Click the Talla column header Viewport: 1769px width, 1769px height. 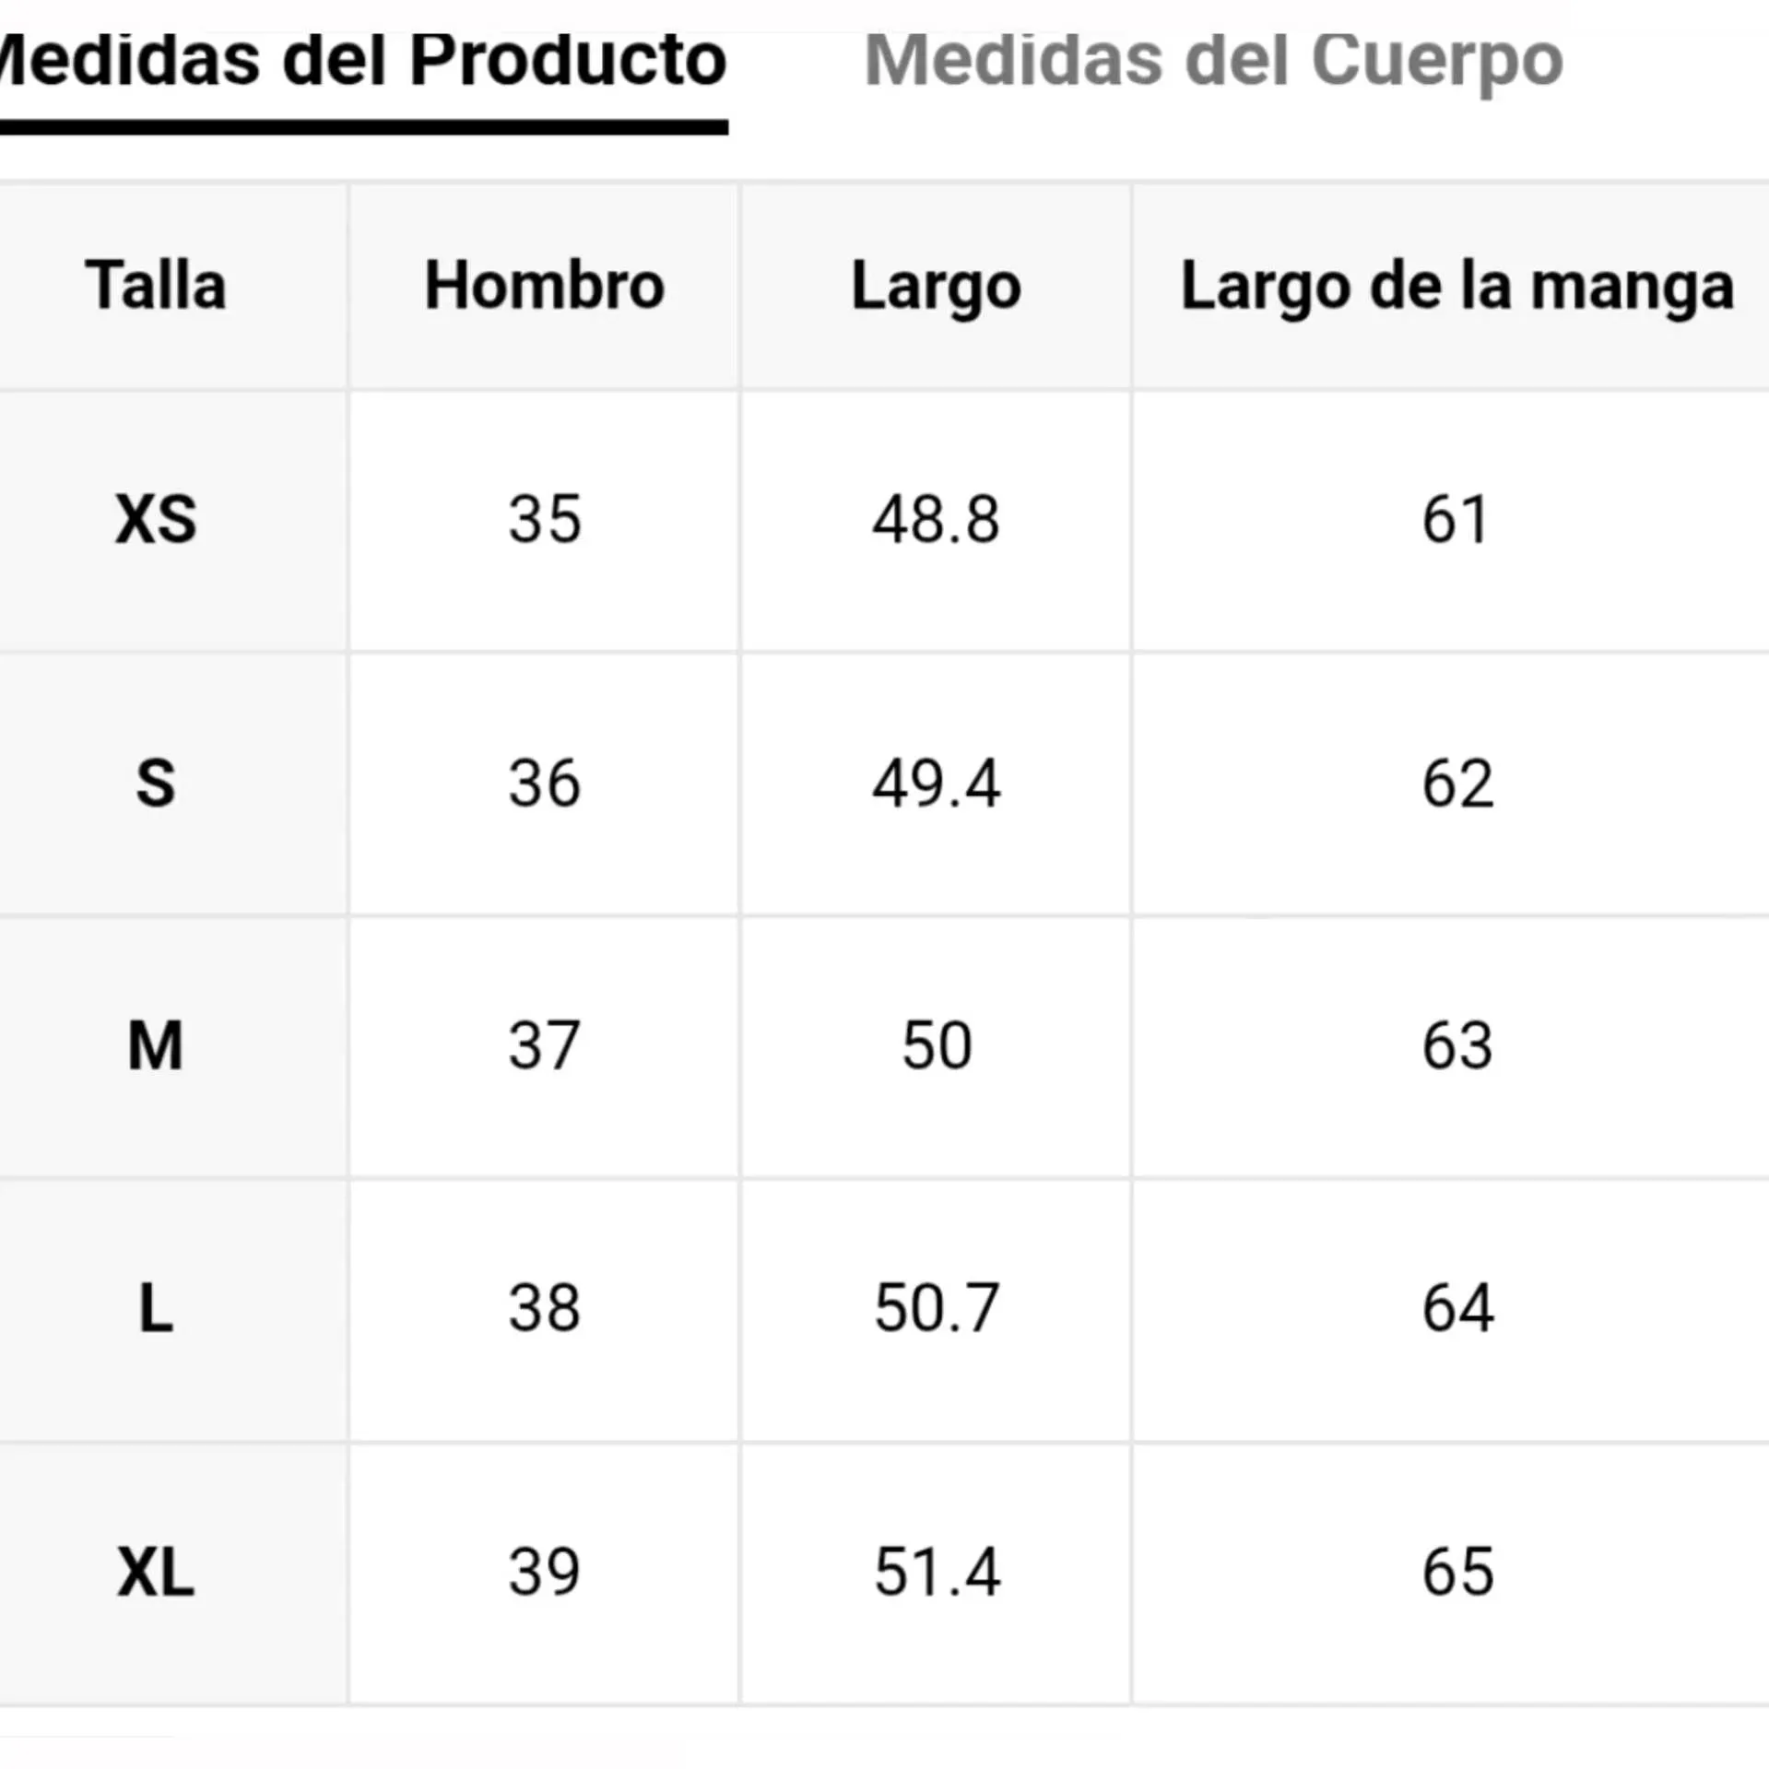click(x=156, y=286)
